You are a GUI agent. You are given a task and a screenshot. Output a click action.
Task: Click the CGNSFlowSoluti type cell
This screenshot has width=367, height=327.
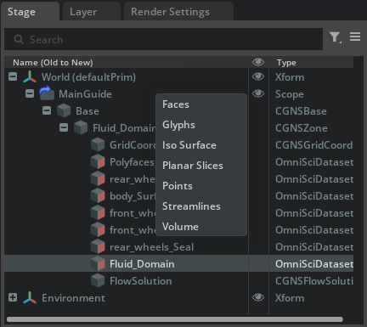(x=314, y=281)
